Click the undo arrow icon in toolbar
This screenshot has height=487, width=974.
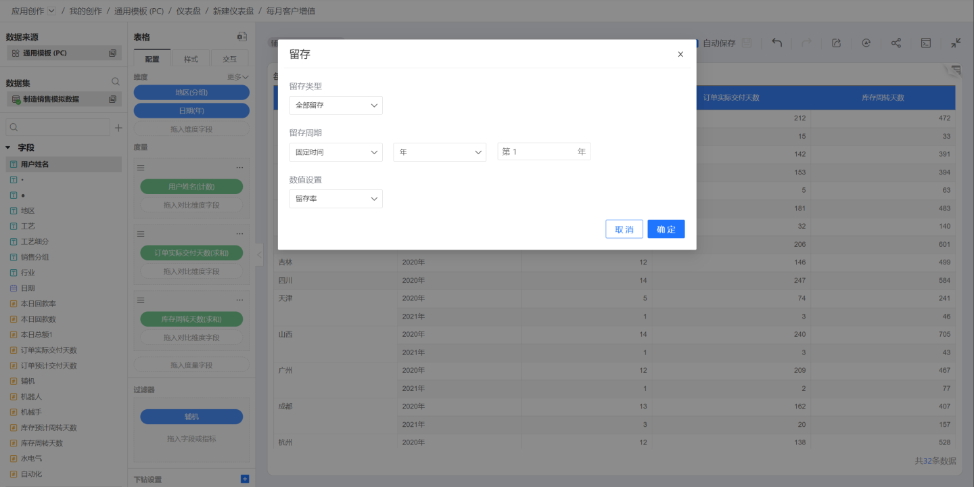pyautogui.click(x=777, y=43)
